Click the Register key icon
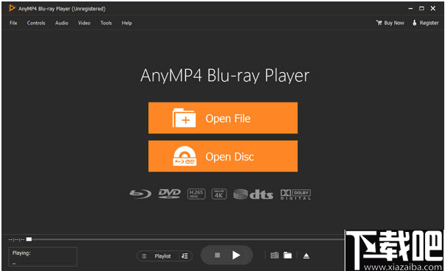The height and width of the screenshot is (271, 445). (414, 23)
